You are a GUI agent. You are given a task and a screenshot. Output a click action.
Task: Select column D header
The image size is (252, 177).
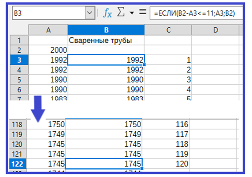(x=215, y=30)
